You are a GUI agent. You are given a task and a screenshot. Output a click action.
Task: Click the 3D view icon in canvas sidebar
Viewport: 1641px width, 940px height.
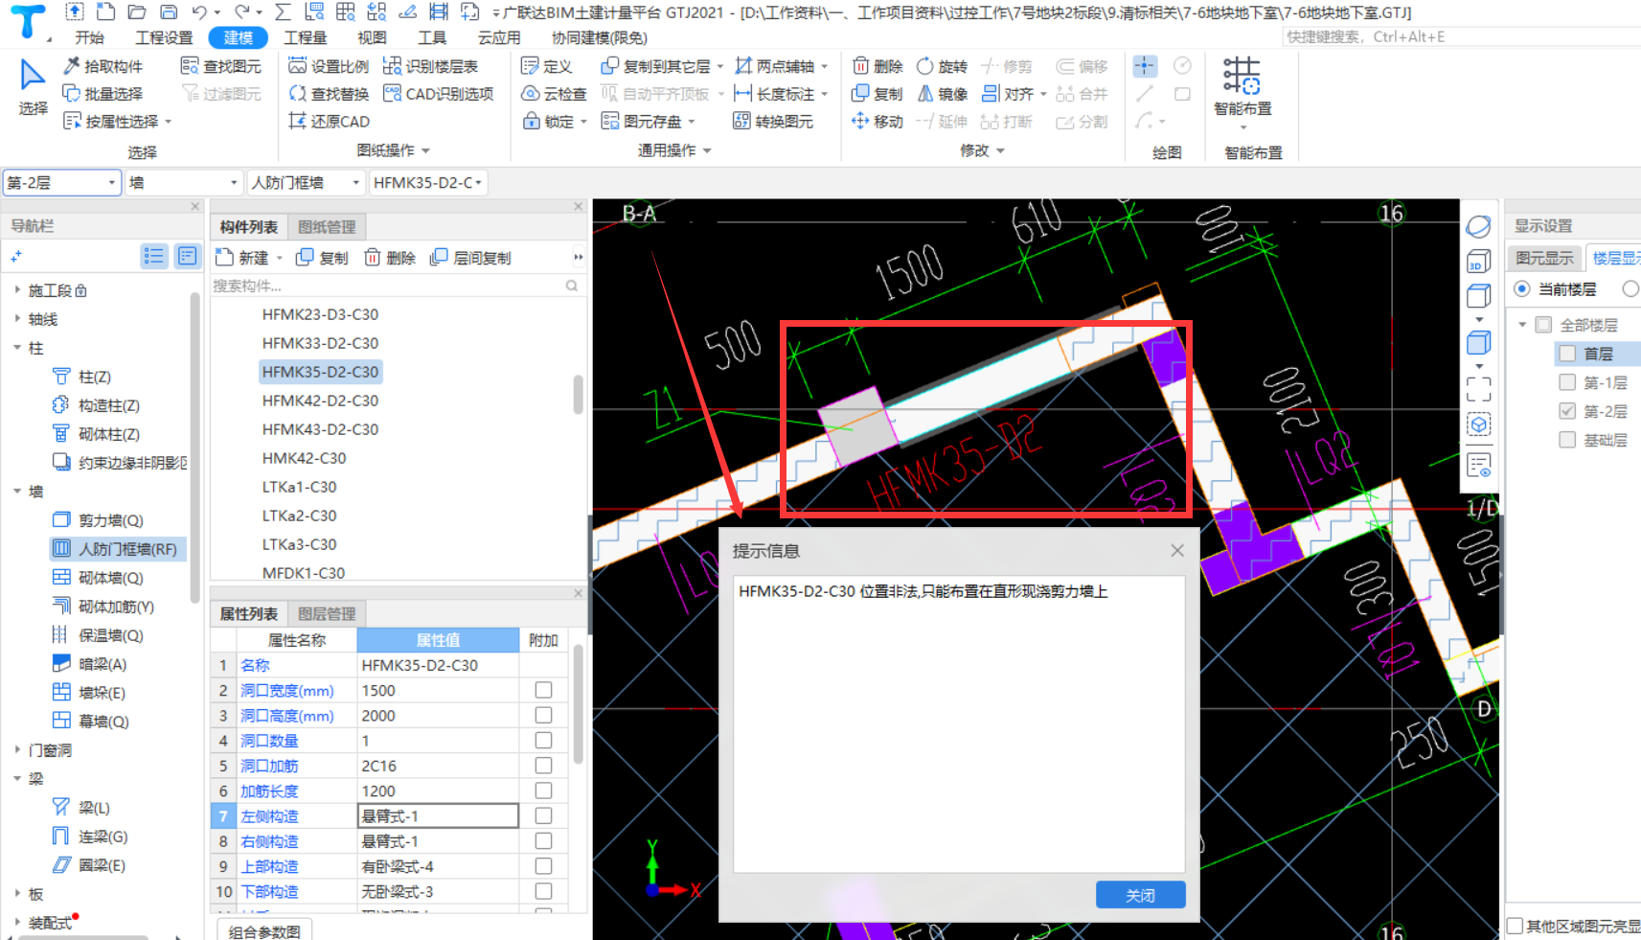tap(1478, 262)
